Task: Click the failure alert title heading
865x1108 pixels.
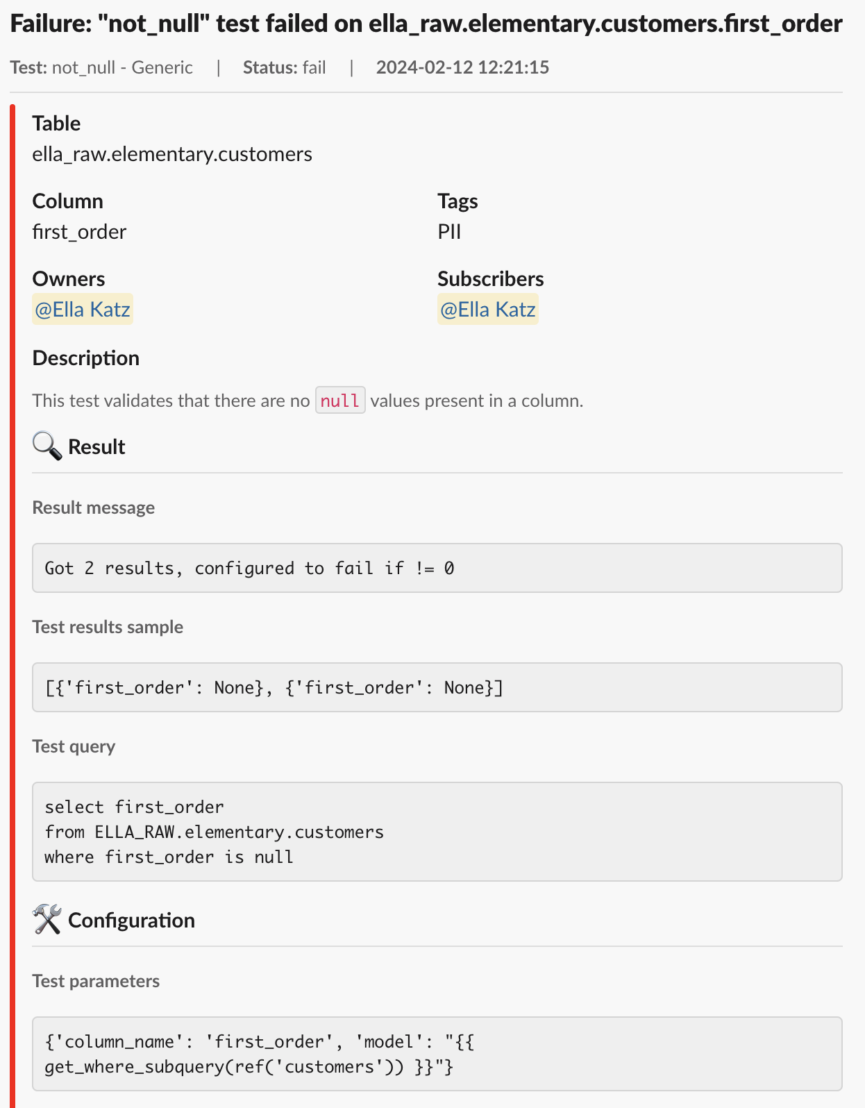Action: [426, 24]
